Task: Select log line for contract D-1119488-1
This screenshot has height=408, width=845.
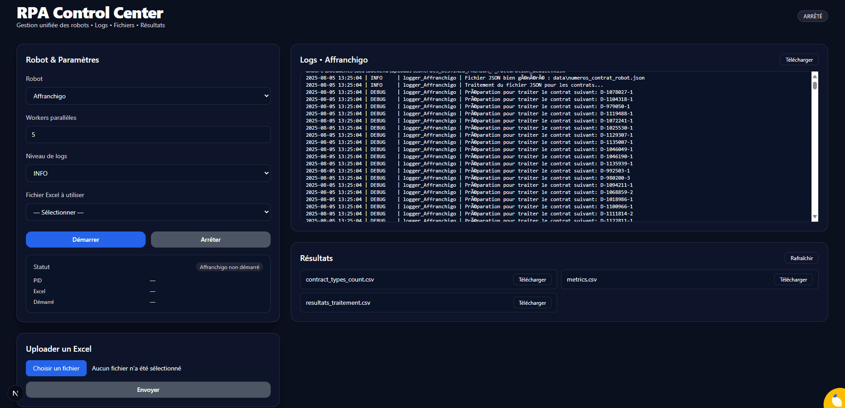Action: (x=469, y=114)
